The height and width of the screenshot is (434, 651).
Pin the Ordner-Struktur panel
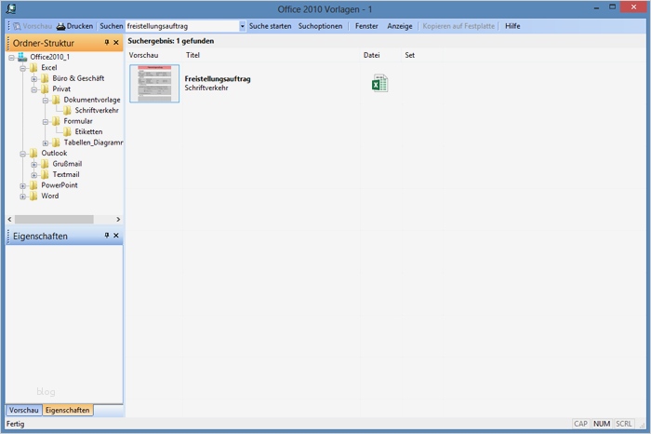coord(107,43)
